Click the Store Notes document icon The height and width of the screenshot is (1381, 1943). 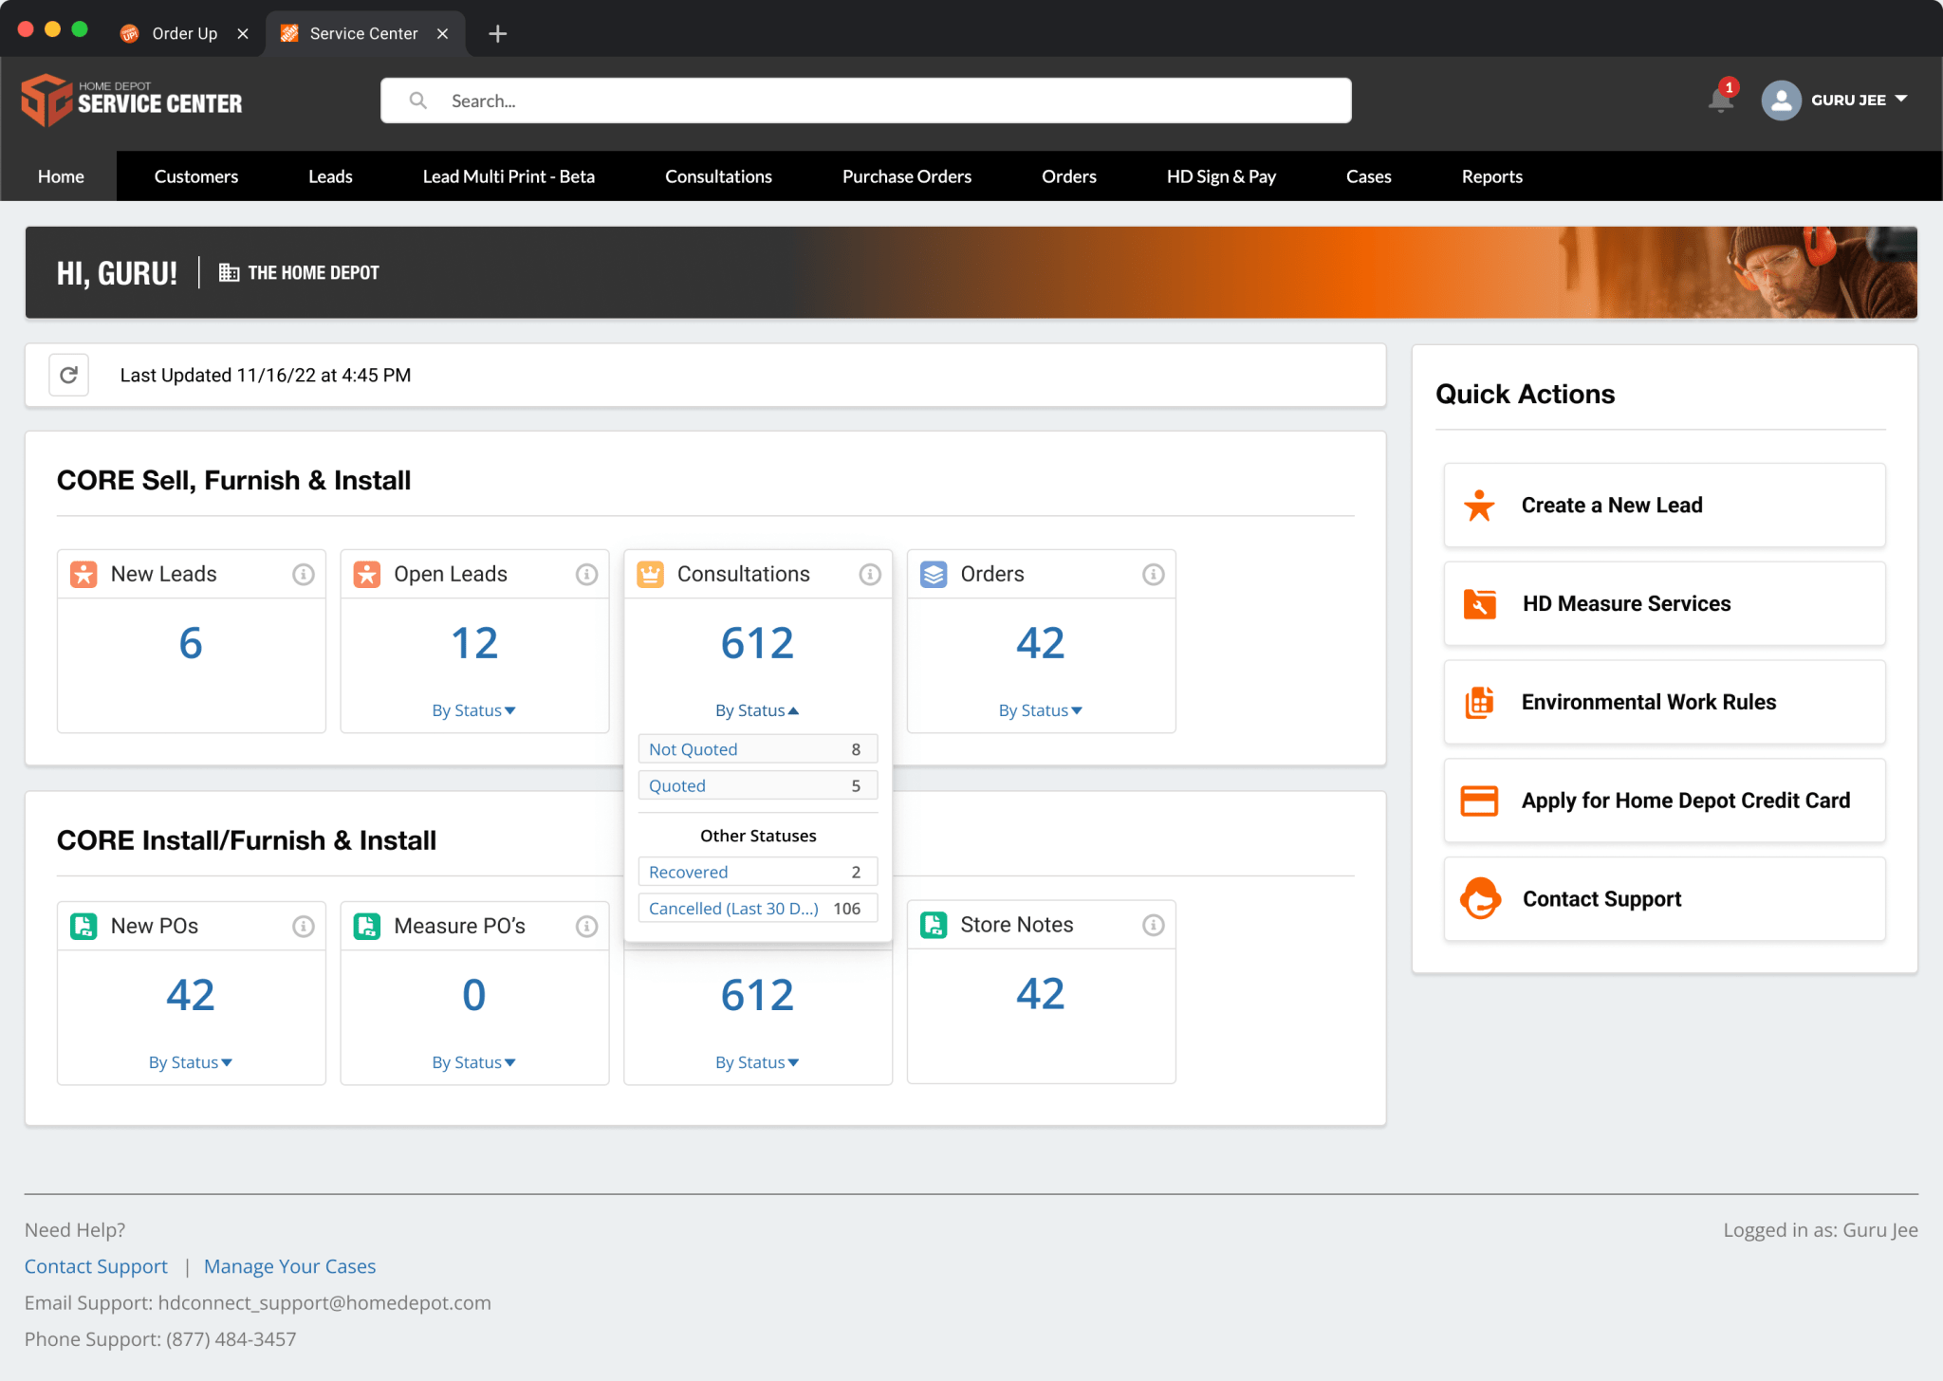coord(934,926)
